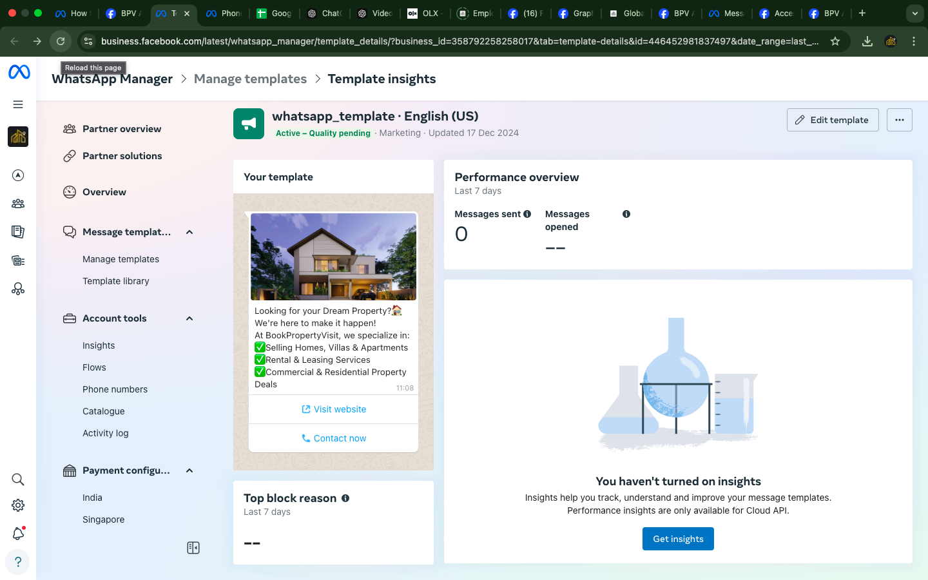The width and height of the screenshot is (928, 580).
Task: Select Singapore payment configuration
Action: click(104, 519)
